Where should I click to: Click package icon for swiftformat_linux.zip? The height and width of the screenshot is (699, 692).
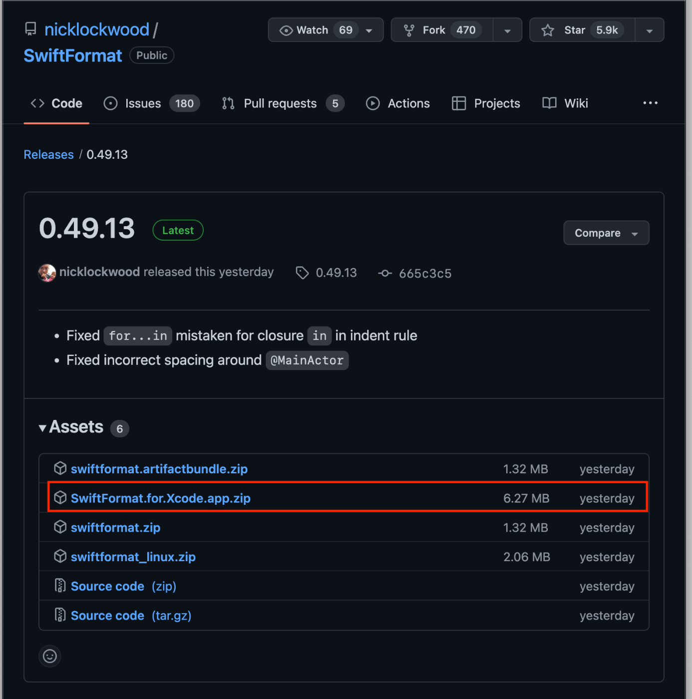pyautogui.click(x=60, y=556)
